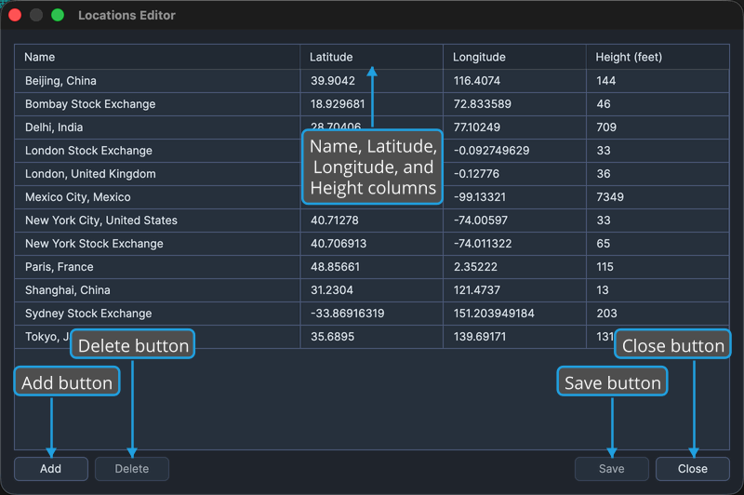Click longitude value 139.69171
Viewport: 744px width, 495px height.
click(x=480, y=337)
